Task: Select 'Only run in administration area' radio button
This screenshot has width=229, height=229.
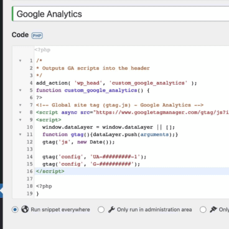Action: tap(101, 210)
